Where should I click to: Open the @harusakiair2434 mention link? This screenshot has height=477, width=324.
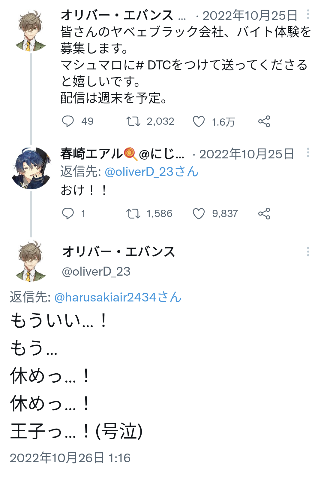(x=118, y=297)
